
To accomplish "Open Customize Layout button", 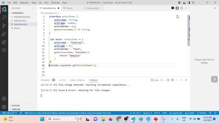I will tap(193, 3).
